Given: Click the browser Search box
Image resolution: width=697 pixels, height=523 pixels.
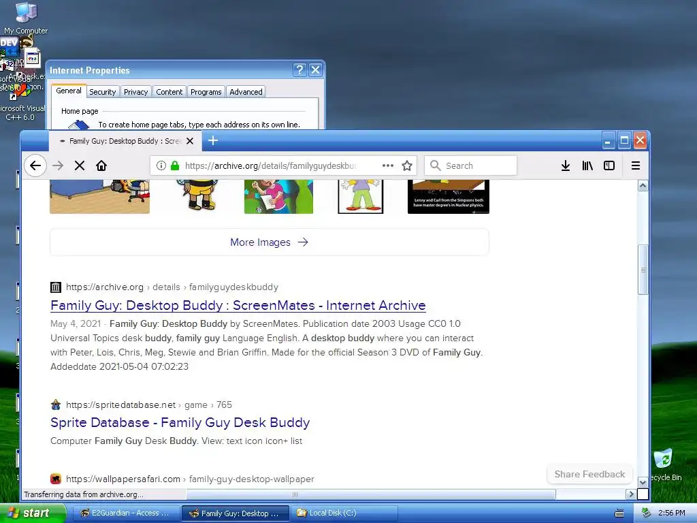Looking at the screenshot, I should pyautogui.click(x=471, y=166).
